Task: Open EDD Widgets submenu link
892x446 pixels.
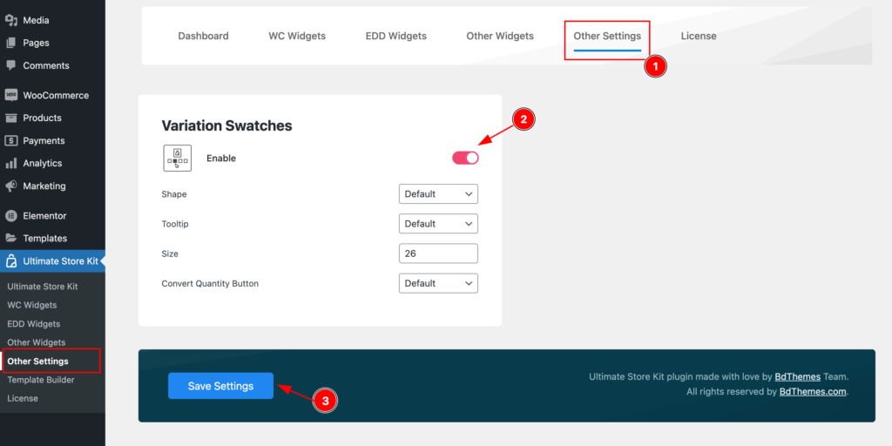Action: 34,324
